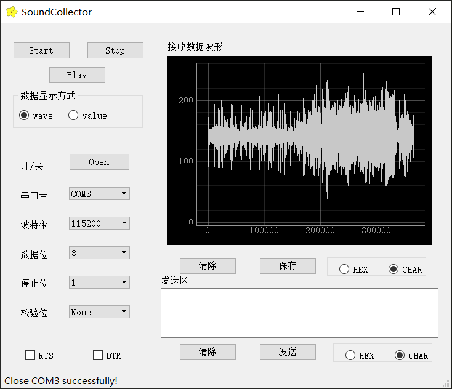Screen dimensions: 452x389
Task: Click the Open serial port button
Action: pyautogui.click(x=99, y=162)
